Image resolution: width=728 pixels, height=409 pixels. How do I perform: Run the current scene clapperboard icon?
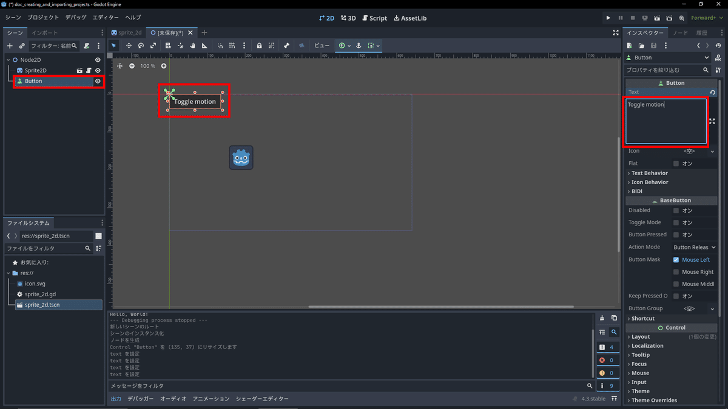click(x=658, y=18)
